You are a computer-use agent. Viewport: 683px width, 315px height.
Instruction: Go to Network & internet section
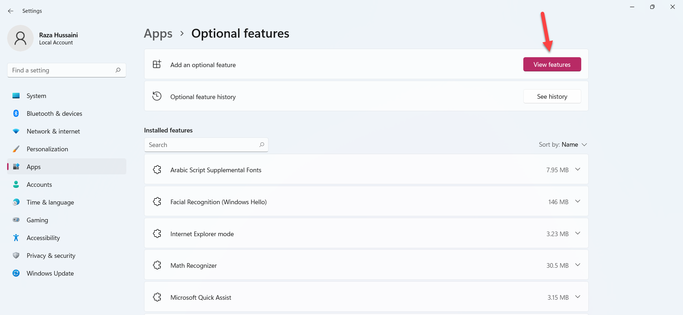(x=53, y=131)
